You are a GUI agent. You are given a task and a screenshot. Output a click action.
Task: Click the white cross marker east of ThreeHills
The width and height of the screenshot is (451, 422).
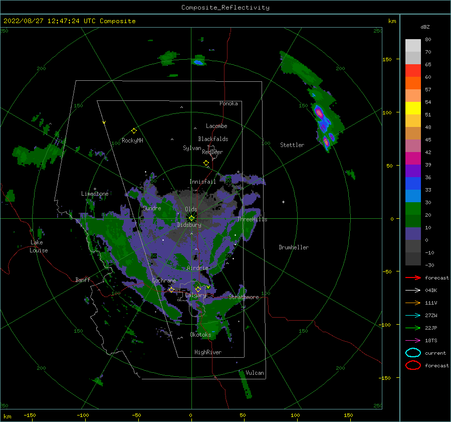pos(283,202)
